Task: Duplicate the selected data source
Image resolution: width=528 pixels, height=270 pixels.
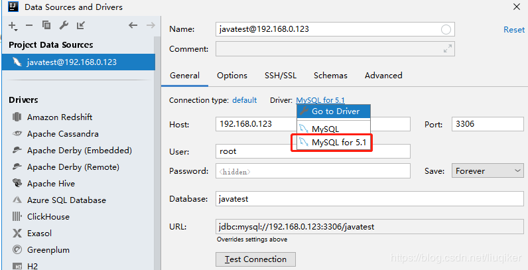Action: (46, 26)
